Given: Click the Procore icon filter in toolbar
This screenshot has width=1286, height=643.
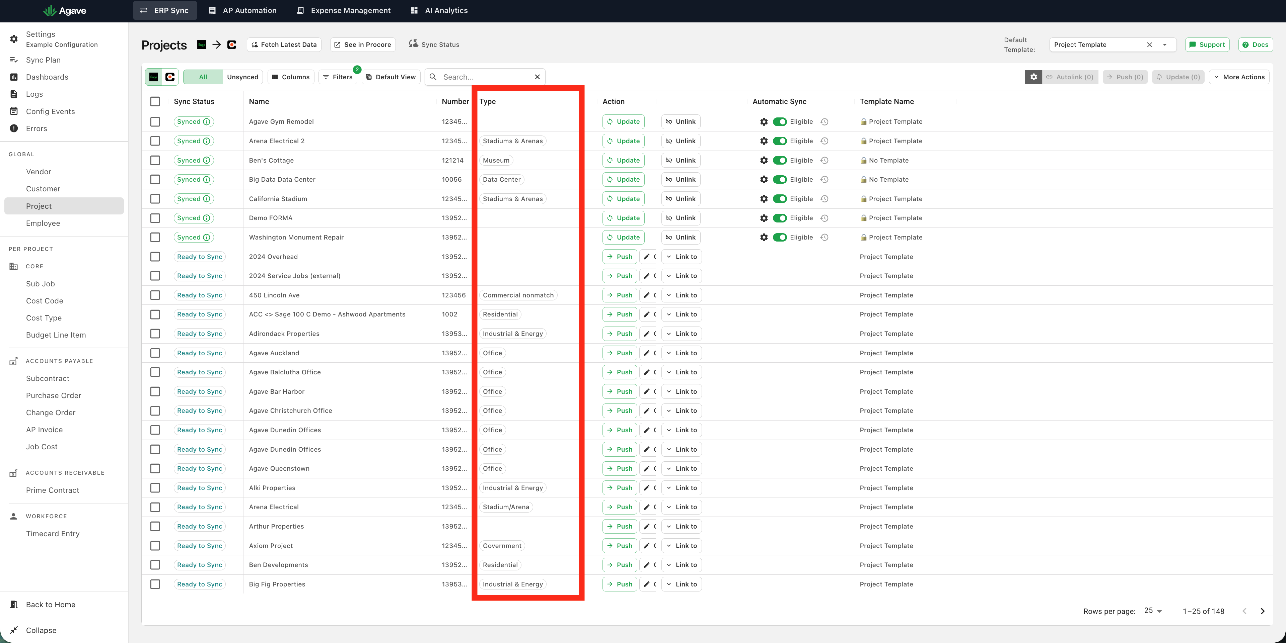Looking at the screenshot, I should 170,77.
